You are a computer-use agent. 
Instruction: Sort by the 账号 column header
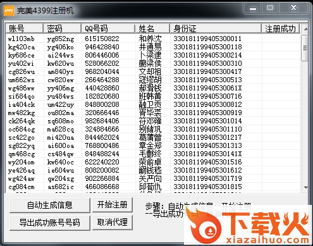coord(24,28)
